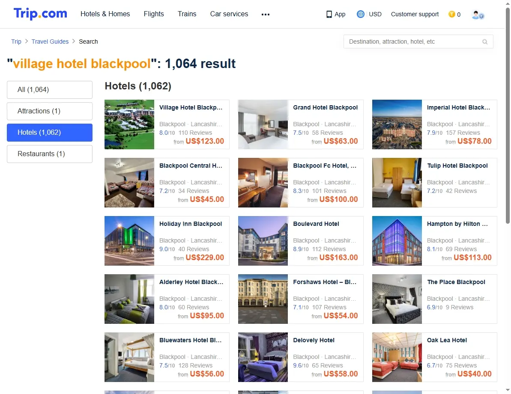Click the 9.6/10 rating of Delovely Hotel

pyautogui.click(x=302, y=366)
